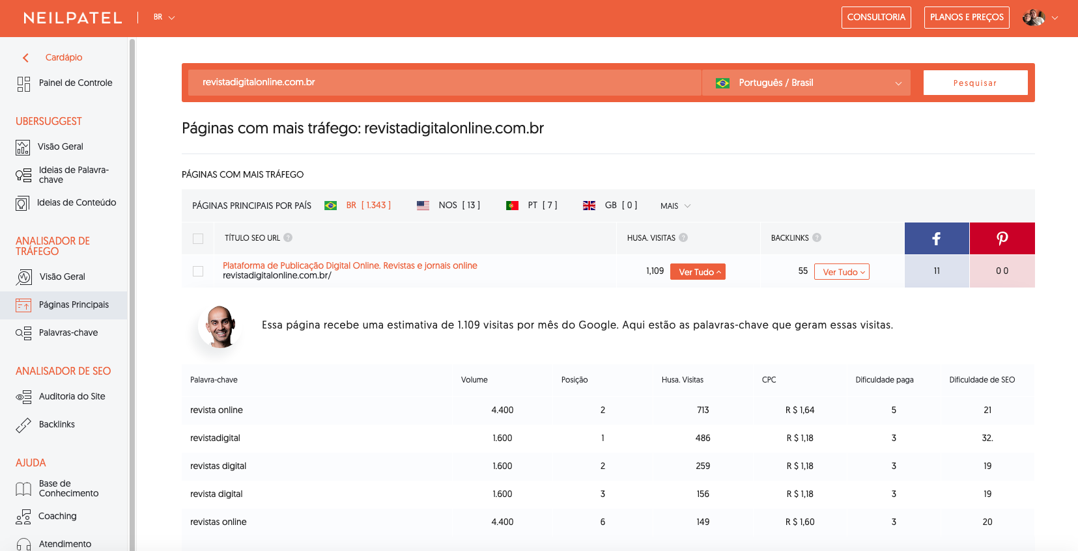Click the PLANOS E PREÇOS button

967,18
